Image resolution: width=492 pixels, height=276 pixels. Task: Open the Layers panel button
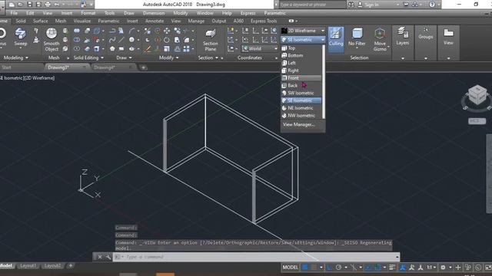click(402, 37)
